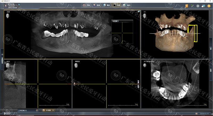Click the orange close-session icon at top right
Viewport: 213px width, 116px height.
tap(209, 6)
